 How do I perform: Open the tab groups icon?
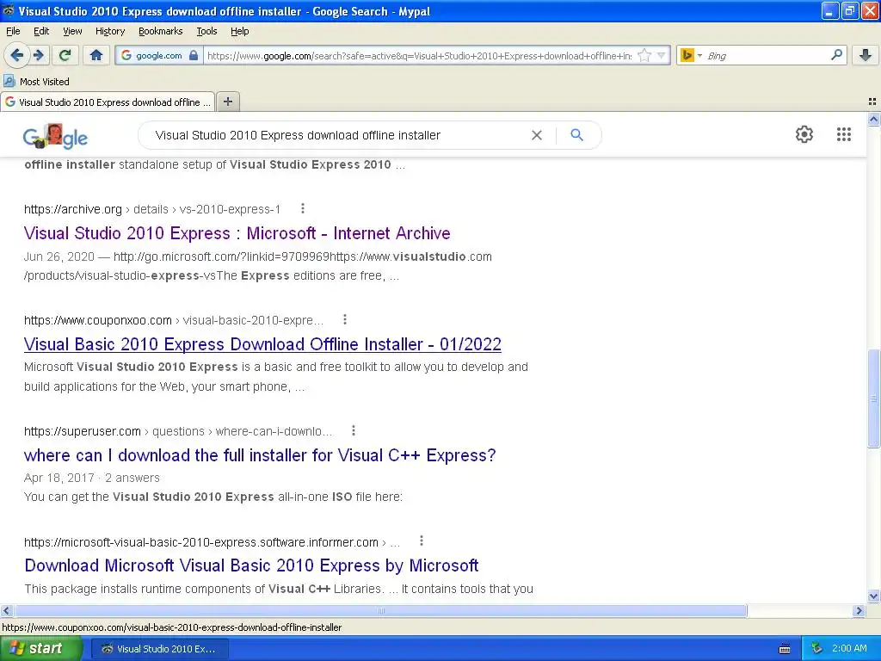pos(872,102)
